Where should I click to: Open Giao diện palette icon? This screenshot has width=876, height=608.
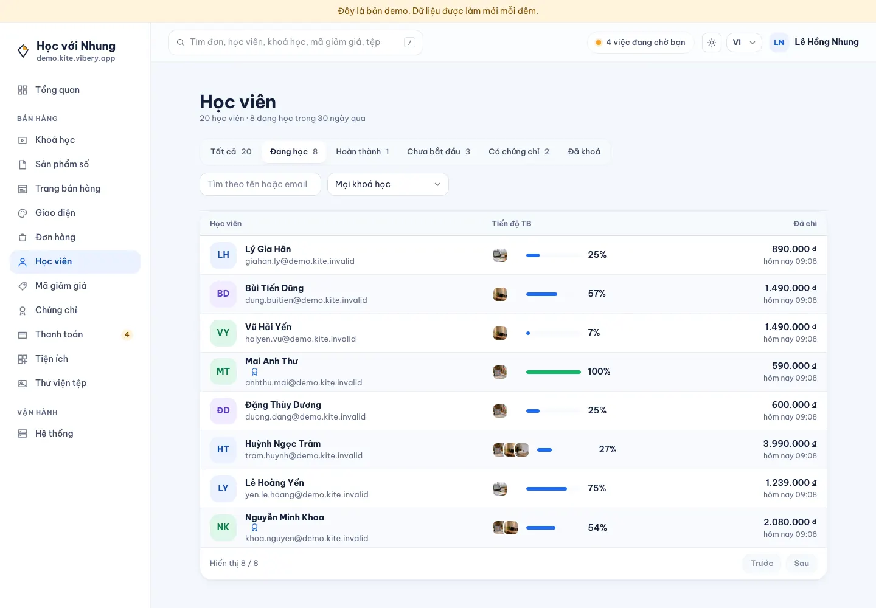point(23,213)
